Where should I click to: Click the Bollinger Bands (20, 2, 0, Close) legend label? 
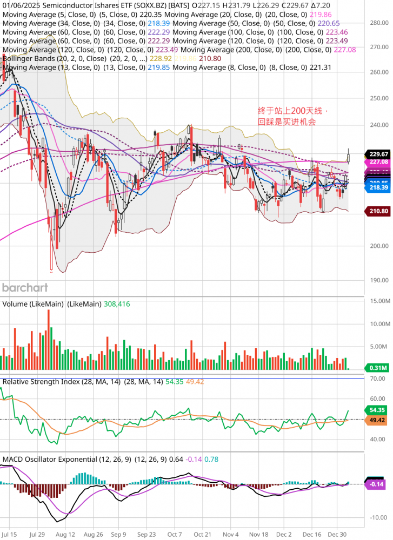[55, 58]
